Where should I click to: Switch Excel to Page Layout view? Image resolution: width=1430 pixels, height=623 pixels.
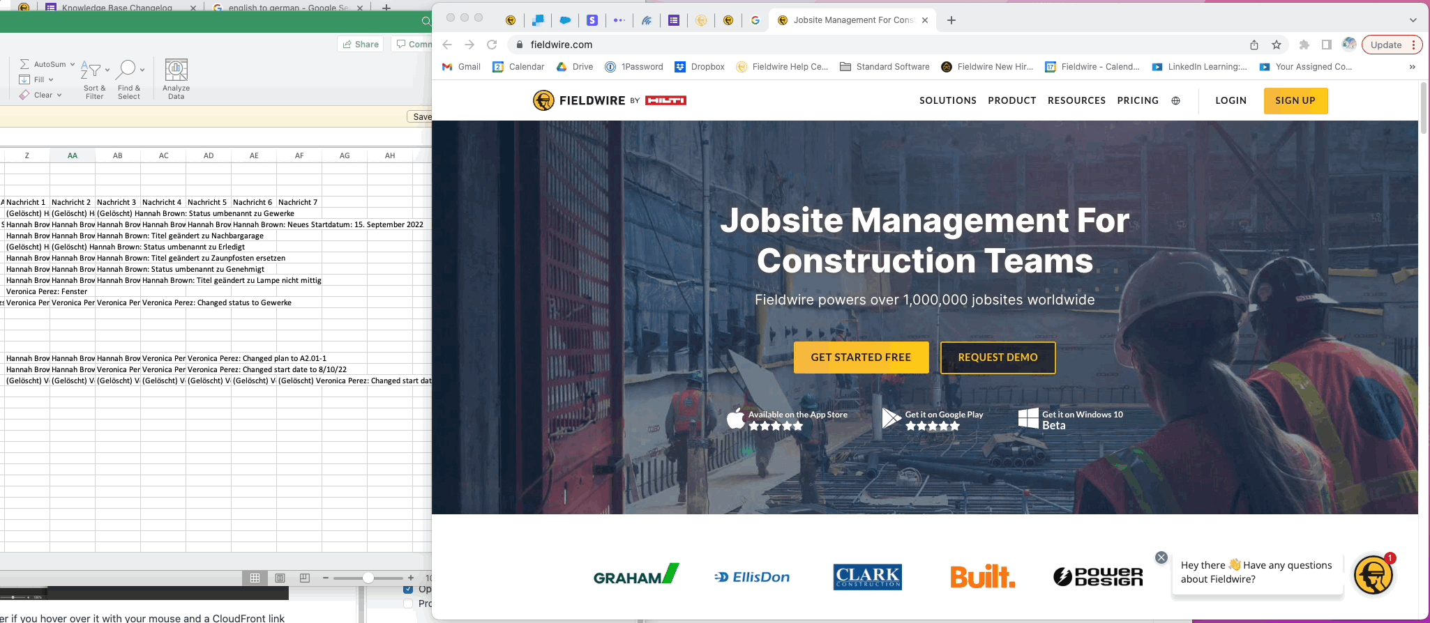[280, 578]
